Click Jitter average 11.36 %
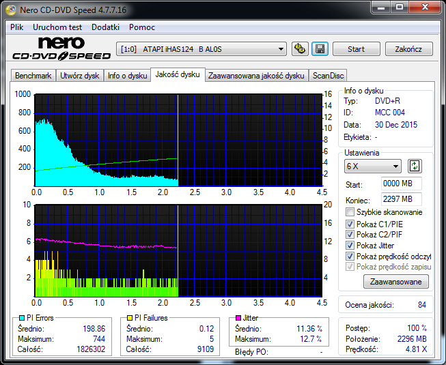 (309, 329)
